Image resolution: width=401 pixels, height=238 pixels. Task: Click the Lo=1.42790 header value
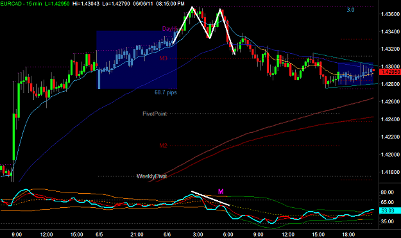pyautogui.click(x=115, y=4)
